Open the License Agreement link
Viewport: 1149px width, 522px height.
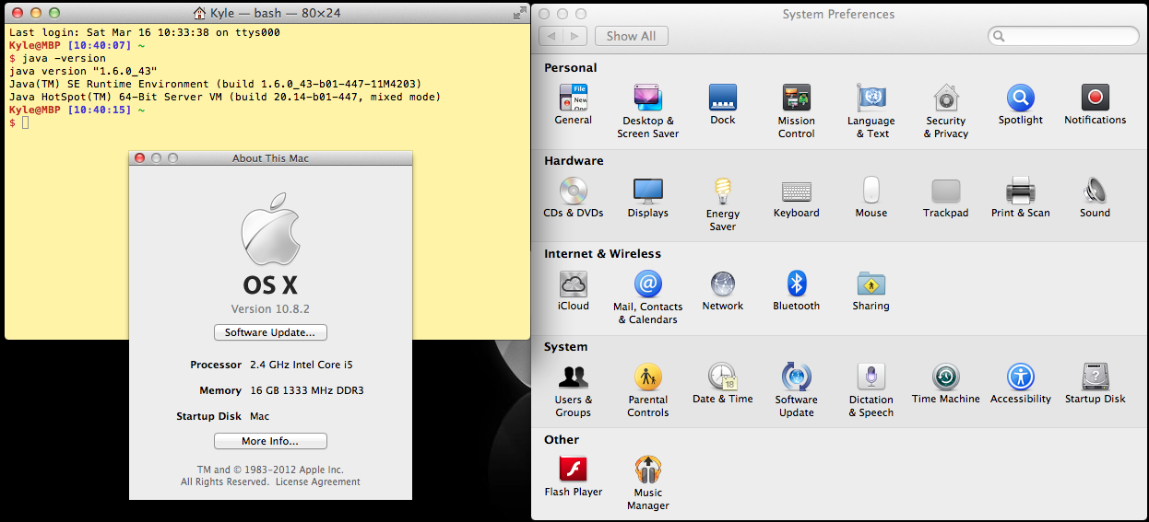318,481
